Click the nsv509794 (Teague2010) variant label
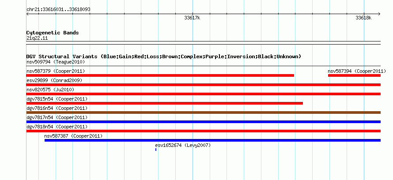The height and width of the screenshot is (180, 393). click(56, 62)
